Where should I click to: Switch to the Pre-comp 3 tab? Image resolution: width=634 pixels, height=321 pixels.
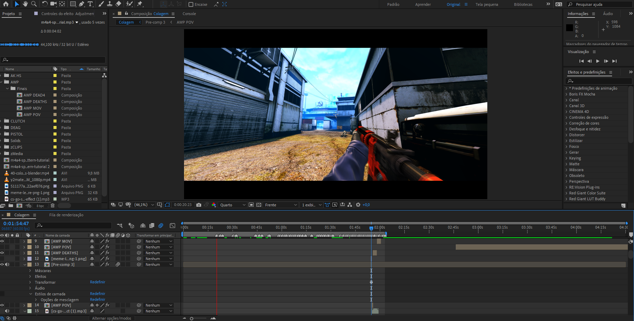155,22
